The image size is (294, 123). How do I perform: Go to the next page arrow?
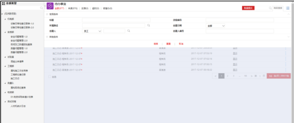[x=252, y=76]
